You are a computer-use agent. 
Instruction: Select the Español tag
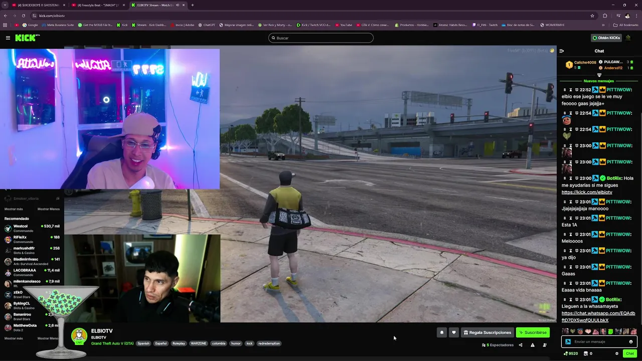pos(160,343)
